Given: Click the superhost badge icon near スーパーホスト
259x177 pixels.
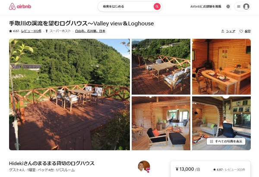Looking at the screenshot, I should click(x=47, y=31).
